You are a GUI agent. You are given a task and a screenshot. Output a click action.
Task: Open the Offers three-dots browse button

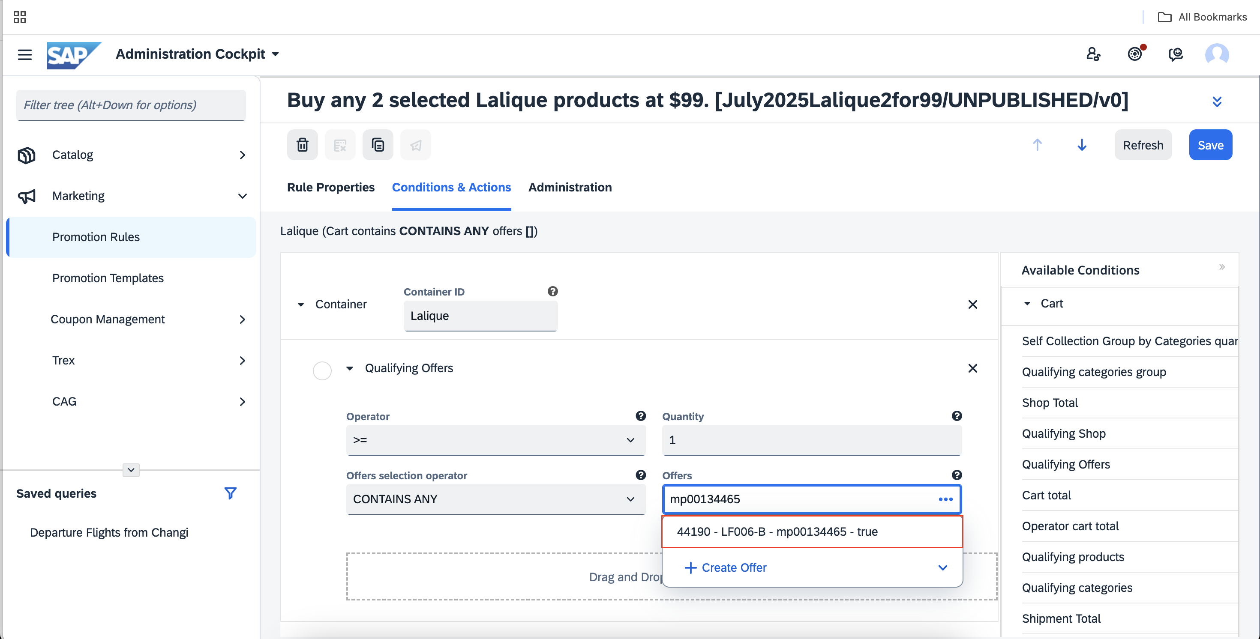coord(945,499)
